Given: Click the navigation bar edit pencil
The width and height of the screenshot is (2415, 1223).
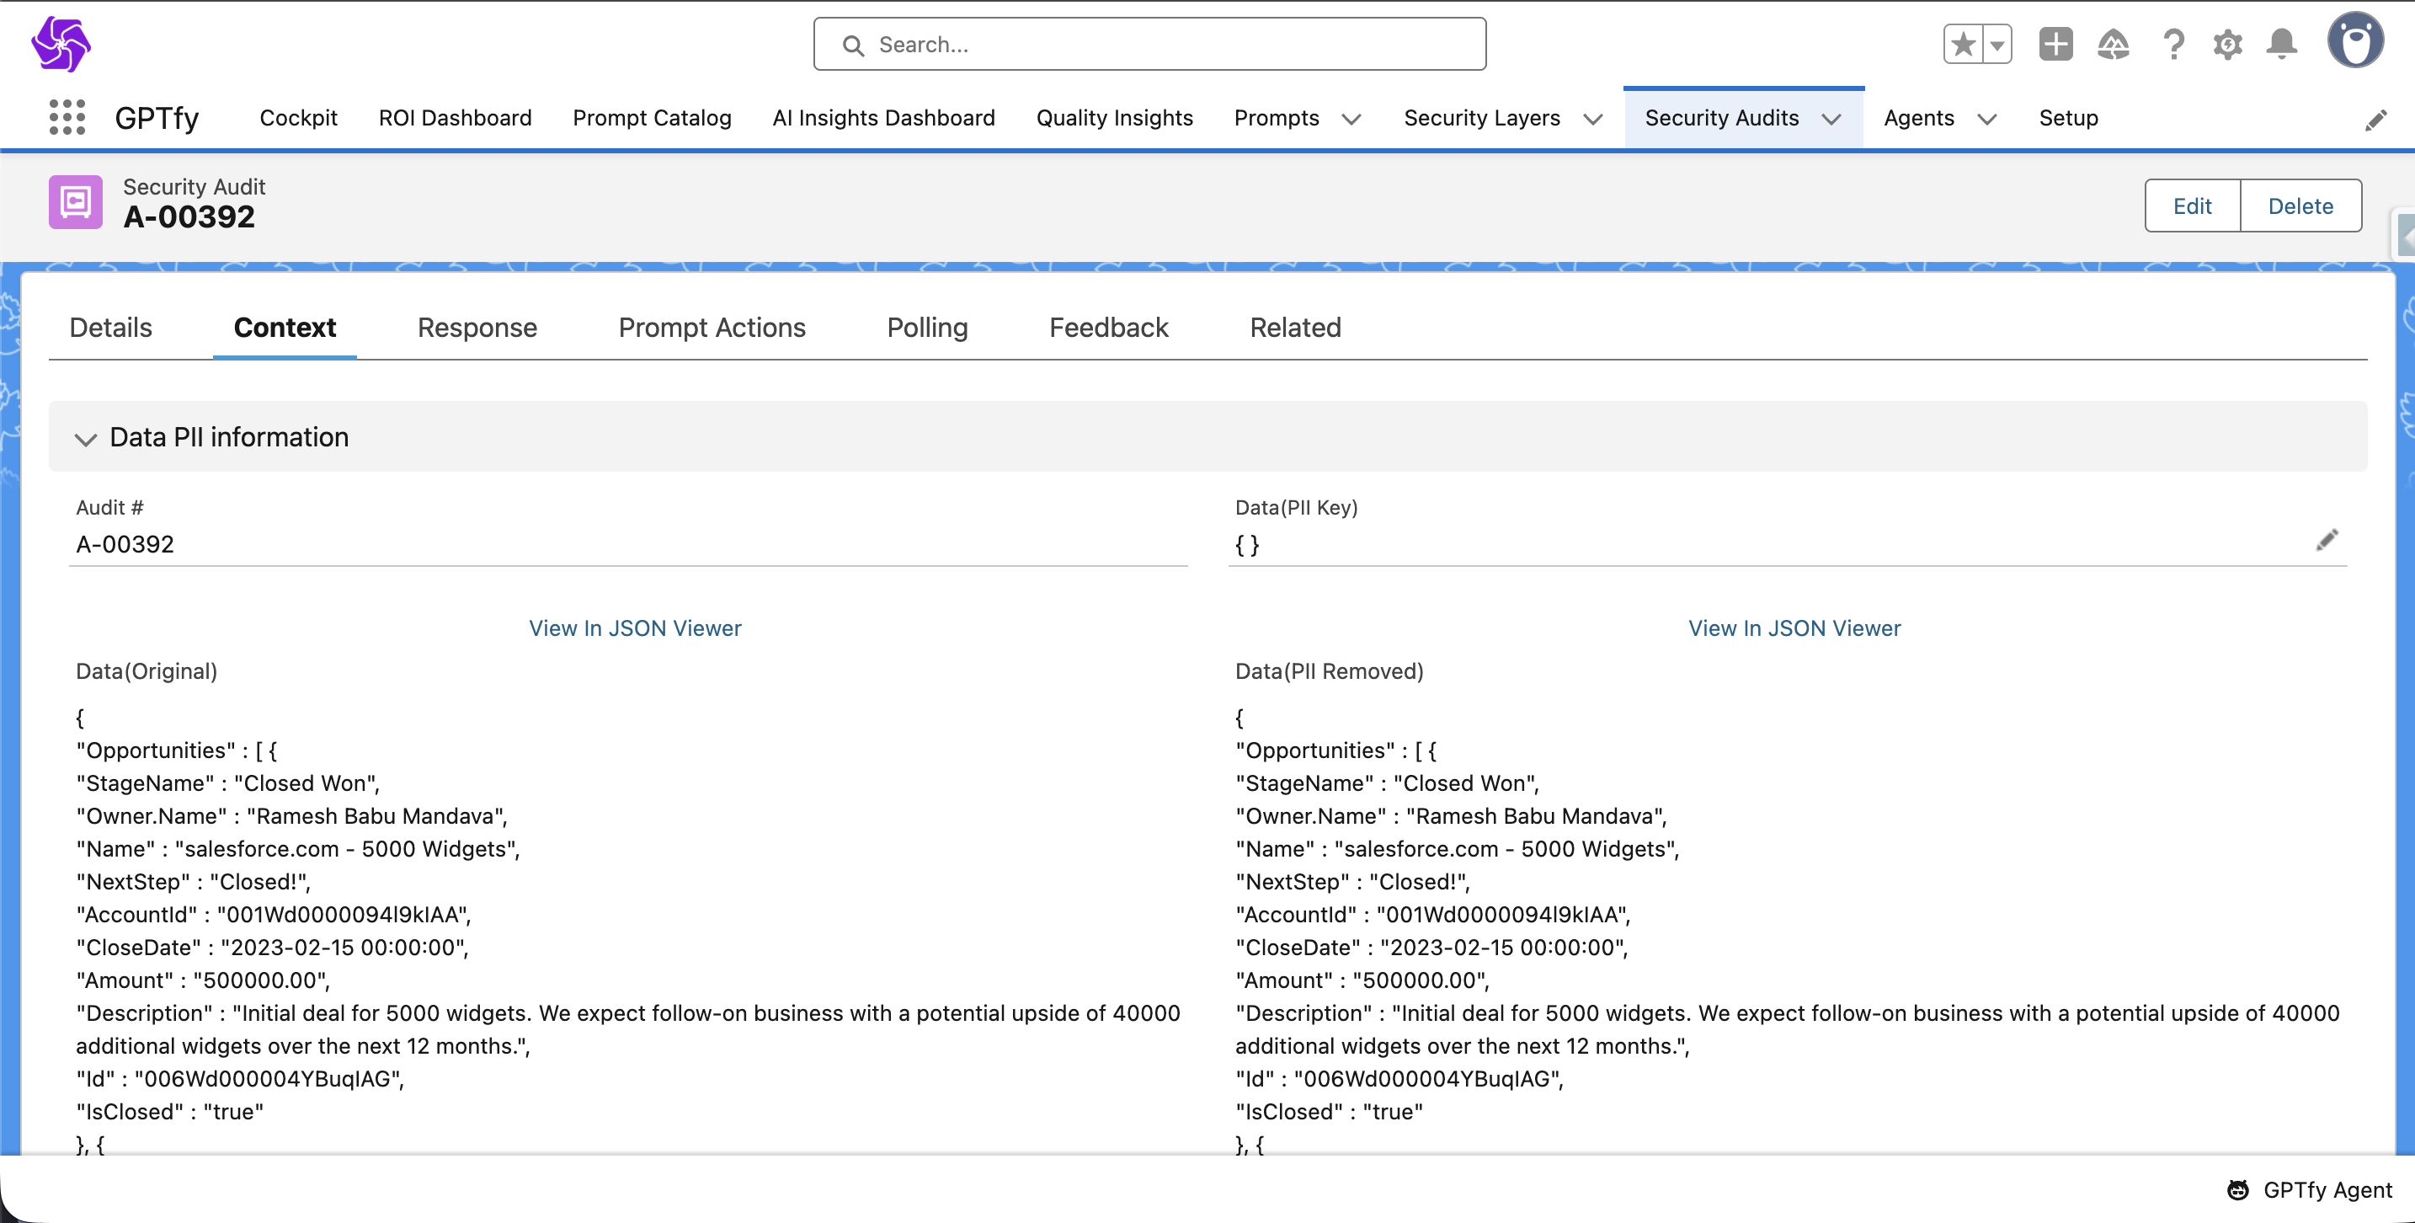Looking at the screenshot, I should pos(2375,120).
